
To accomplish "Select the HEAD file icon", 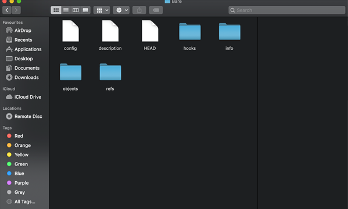I will point(150,31).
